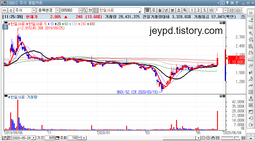Toggle the 일 daily period button
Screen dimensions: 255x141
click(x=147, y=10)
